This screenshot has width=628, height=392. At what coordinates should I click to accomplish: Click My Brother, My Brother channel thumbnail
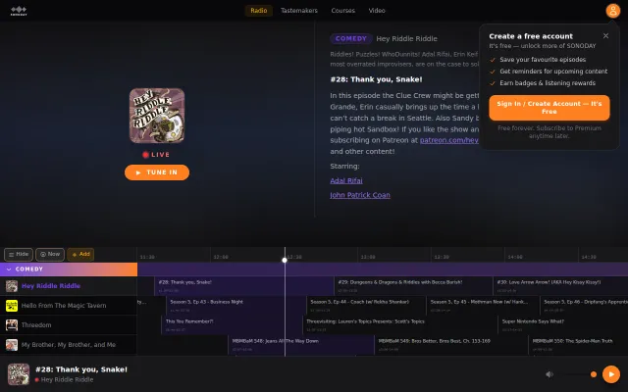[x=12, y=345]
